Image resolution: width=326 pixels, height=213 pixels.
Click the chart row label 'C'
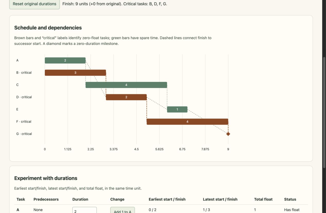[x=18, y=85]
